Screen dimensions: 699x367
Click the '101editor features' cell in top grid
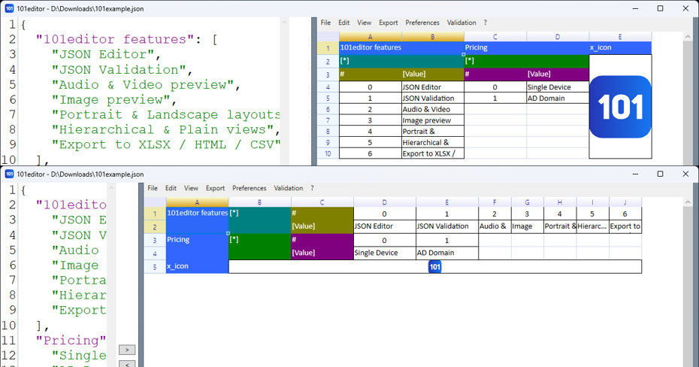tap(401, 47)
